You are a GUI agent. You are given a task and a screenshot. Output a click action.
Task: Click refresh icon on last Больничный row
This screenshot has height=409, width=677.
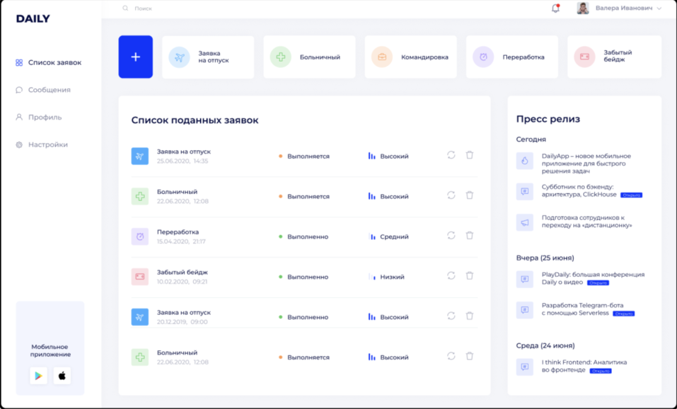(451, 357)
